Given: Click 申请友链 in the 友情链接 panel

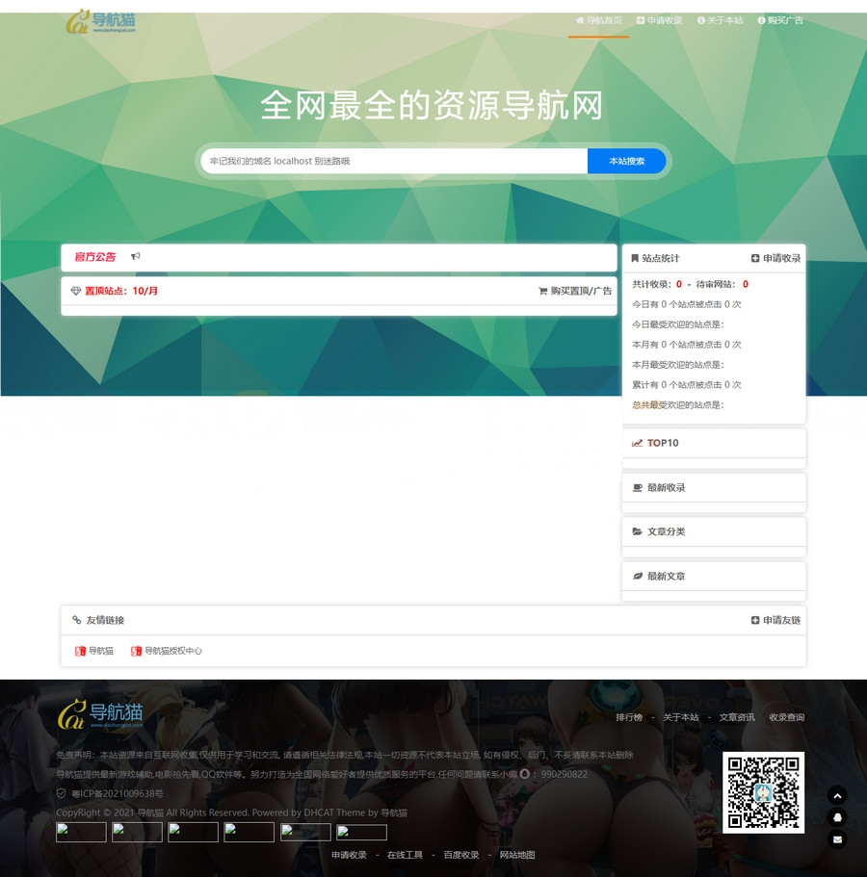Looking at the screenshot, I should pyautogui.click(x=775, y=620).
